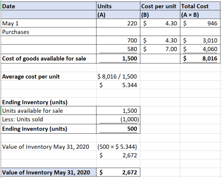Select the bold 2,672 final value cell

click(x=118, y=172)
